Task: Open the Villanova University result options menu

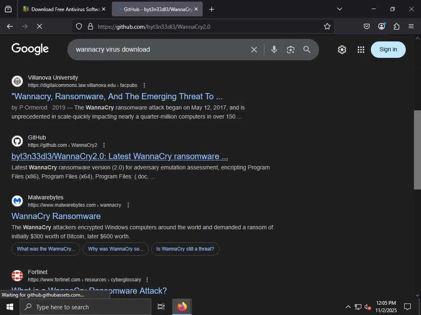Action: (x=144, y=85)
